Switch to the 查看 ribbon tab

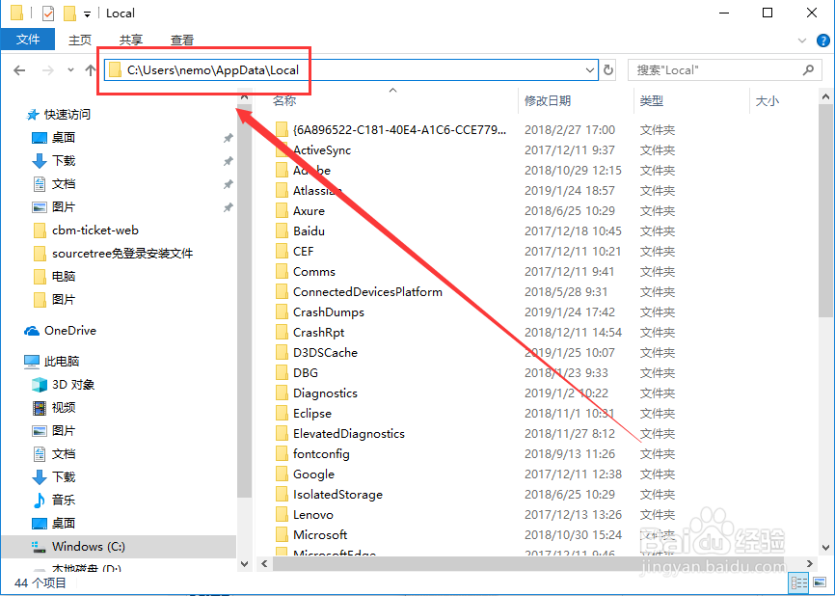(x=182, y=40)
